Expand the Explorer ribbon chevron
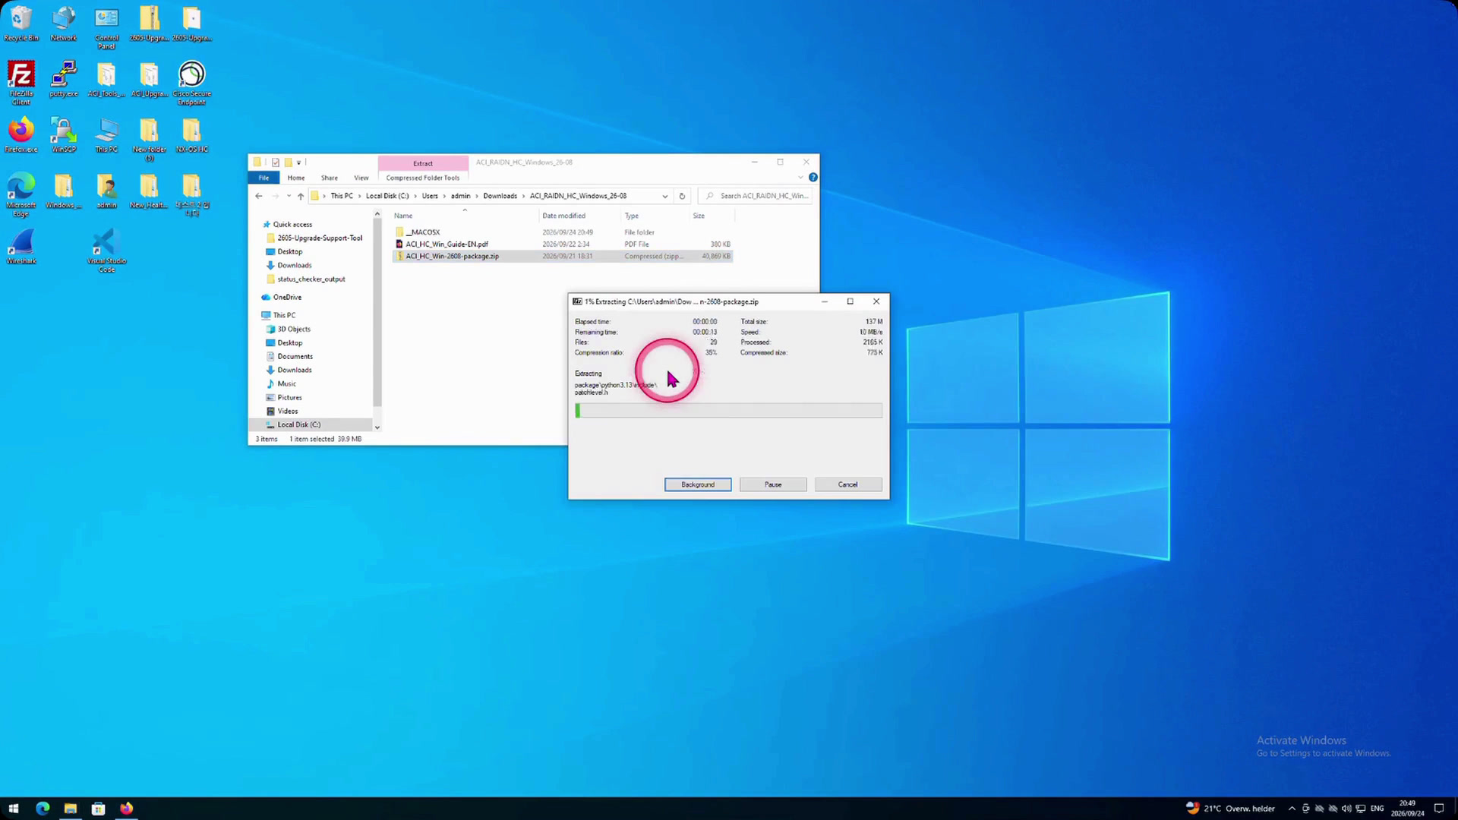Viewport: 1458px width, 820px height. (x=800, y=178)
